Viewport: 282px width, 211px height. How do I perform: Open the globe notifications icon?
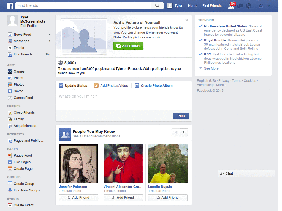pos(249,6)
